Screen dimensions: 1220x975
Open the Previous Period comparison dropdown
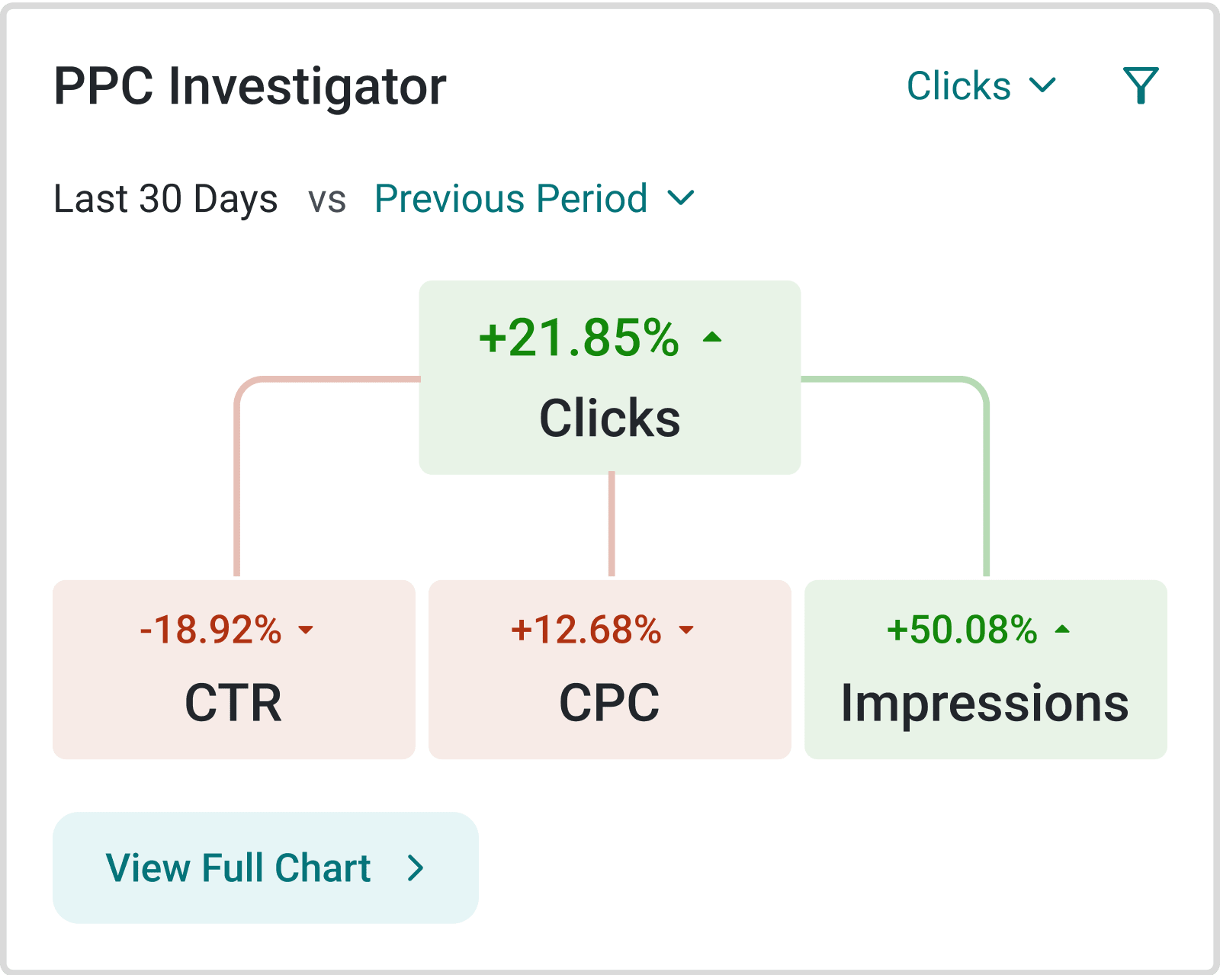tap(511, 199)
